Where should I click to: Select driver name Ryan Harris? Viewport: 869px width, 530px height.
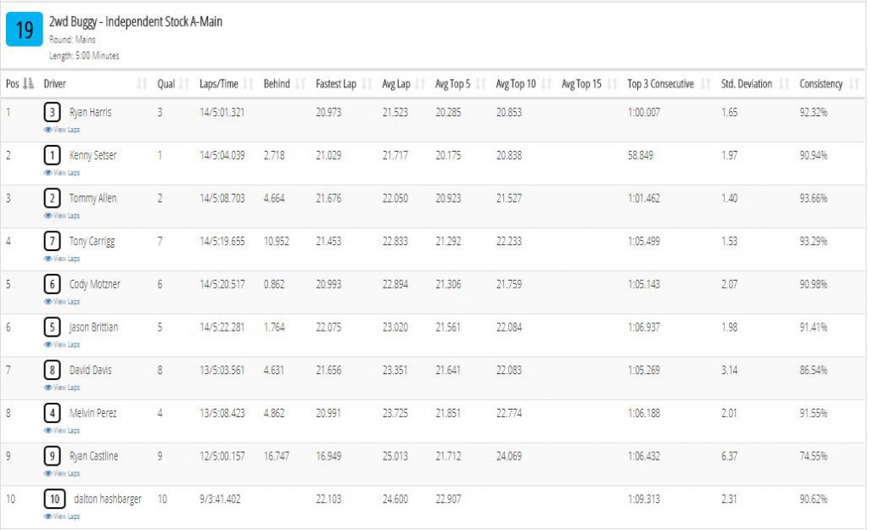pyautogui.click(x=90, y=113)
